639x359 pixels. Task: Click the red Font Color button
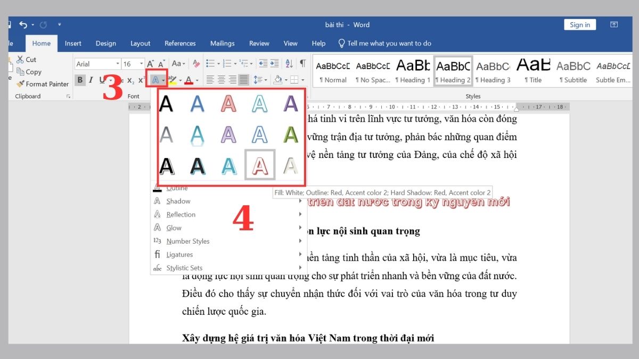189,80
